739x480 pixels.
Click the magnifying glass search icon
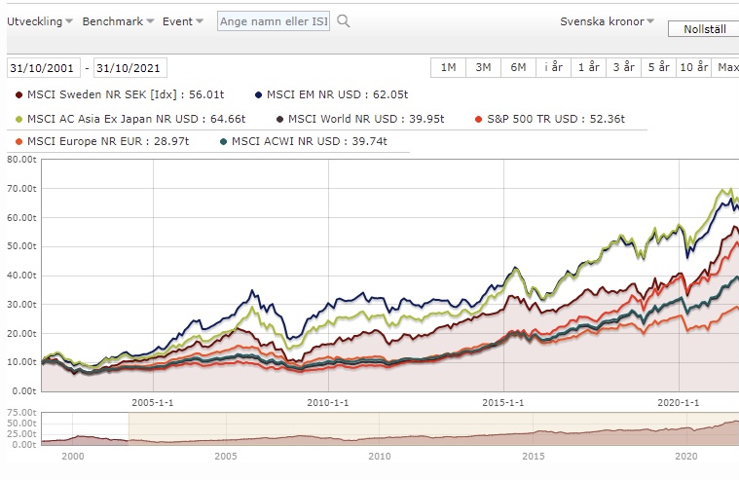(x=344, y=21)
